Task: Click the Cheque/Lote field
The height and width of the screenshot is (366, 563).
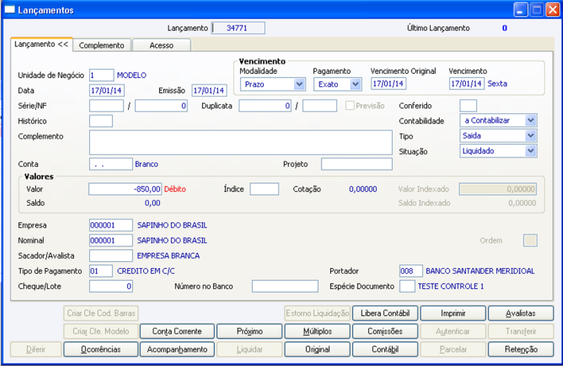Action: [x=111, y=286]
